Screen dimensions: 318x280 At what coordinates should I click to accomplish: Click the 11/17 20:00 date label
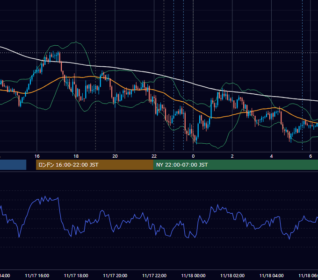tap(115, 275)
